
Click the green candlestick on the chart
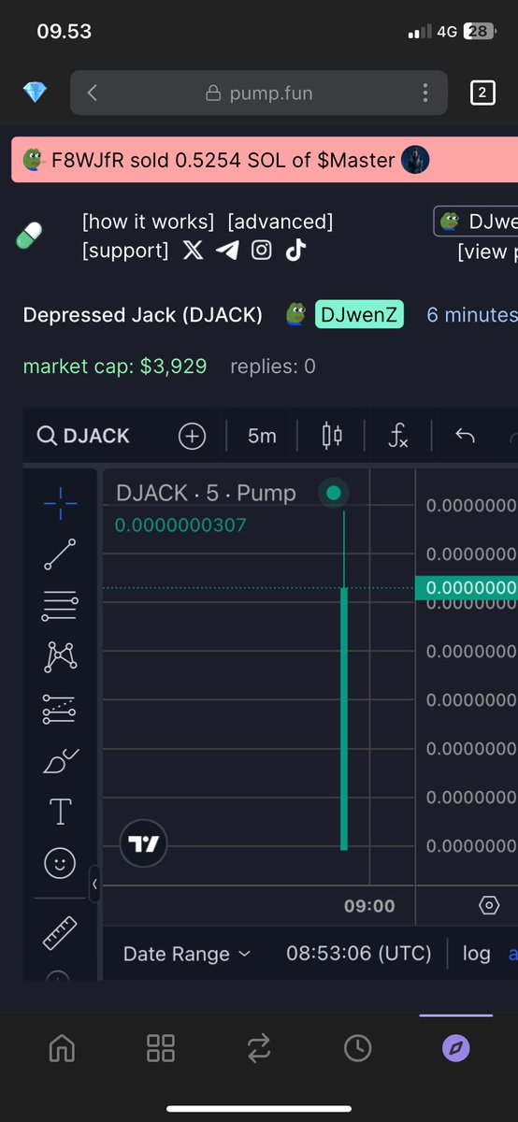[344, 718]
